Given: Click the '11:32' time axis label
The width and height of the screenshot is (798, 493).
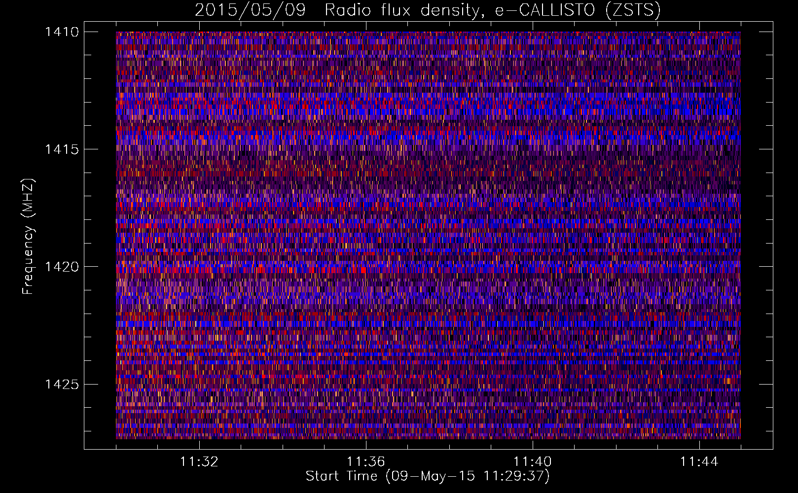Looking at the screenshot, I should [199, 462].
